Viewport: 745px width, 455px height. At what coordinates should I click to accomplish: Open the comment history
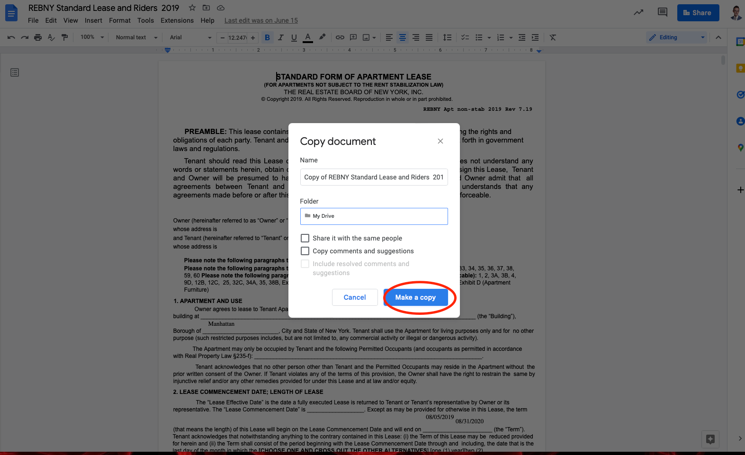663,13
